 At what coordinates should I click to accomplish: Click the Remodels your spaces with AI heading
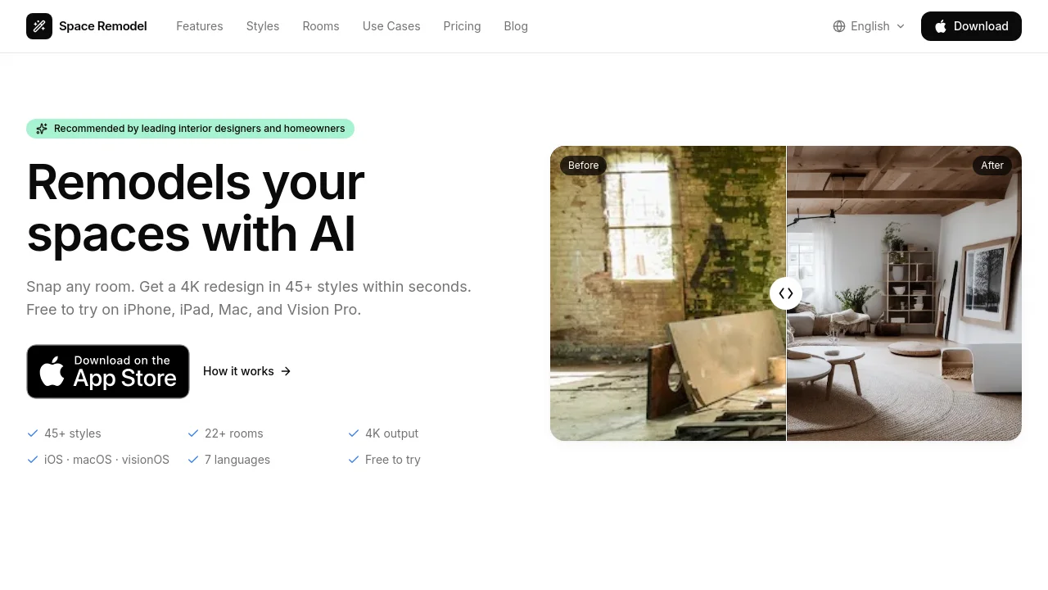click(x=196, y=207)
